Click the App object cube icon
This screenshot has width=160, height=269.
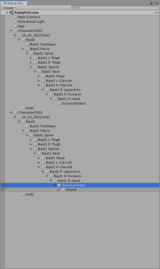click(15, 26)
